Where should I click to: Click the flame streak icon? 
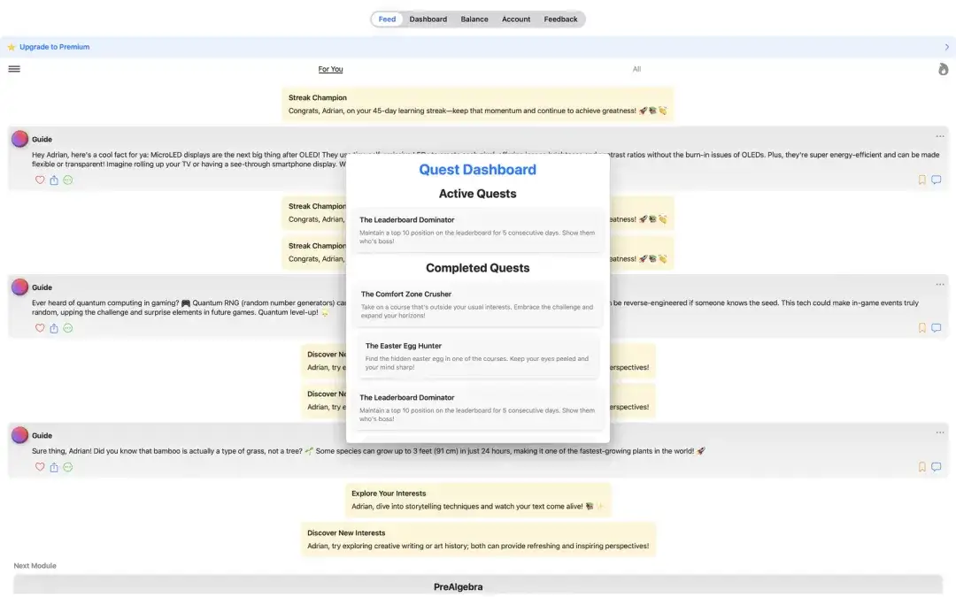944,70
